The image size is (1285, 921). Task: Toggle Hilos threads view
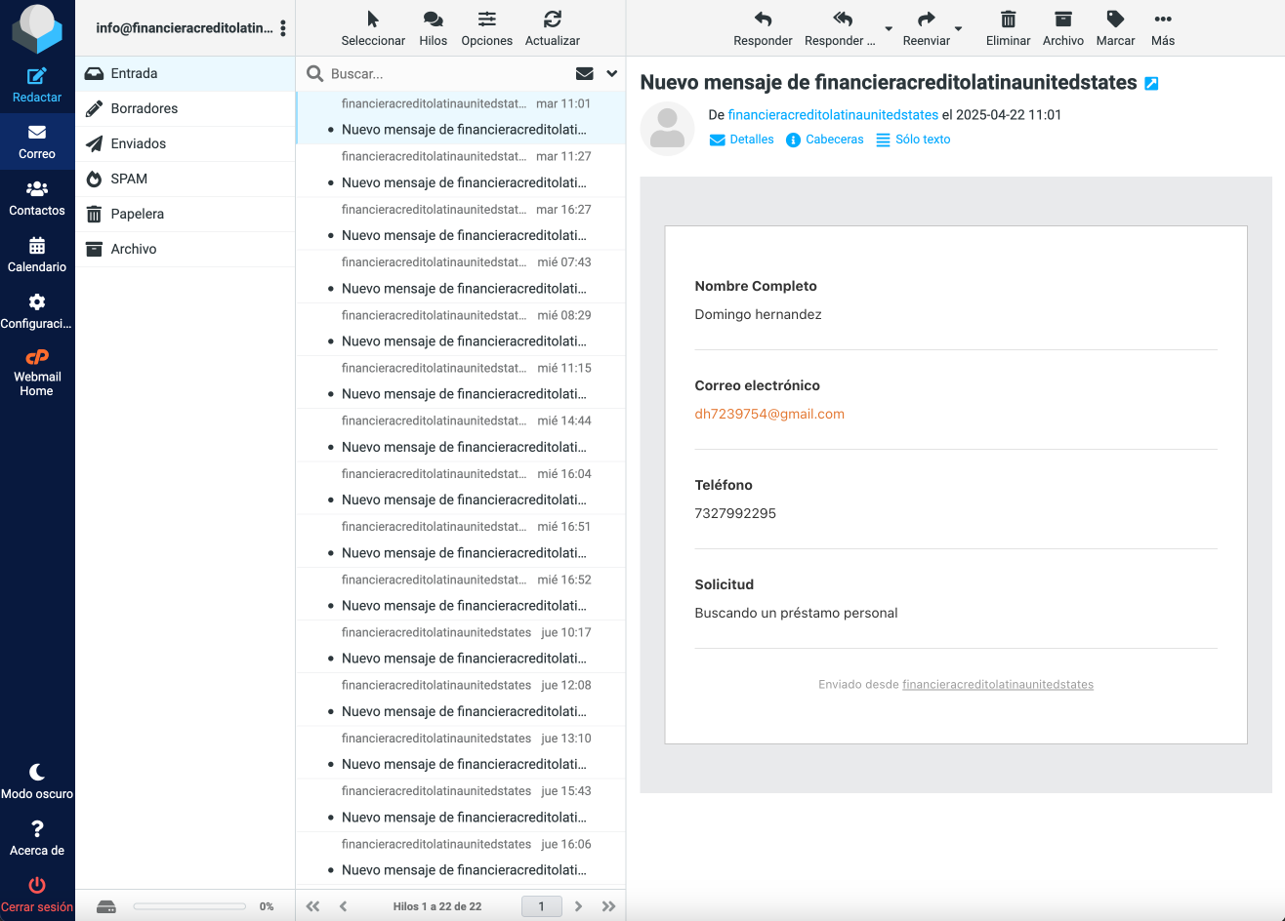point(433,20)
